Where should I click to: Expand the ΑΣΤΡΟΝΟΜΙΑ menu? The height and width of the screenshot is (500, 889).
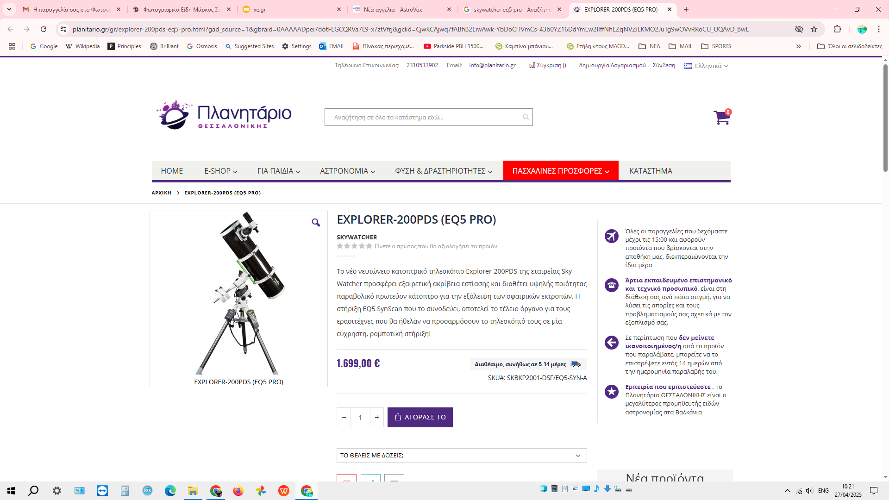click(347, 171)
